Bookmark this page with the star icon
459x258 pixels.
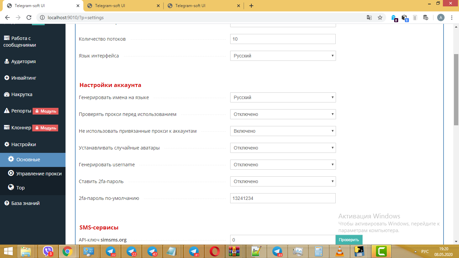pyautogui.click(x=380, y=17)
